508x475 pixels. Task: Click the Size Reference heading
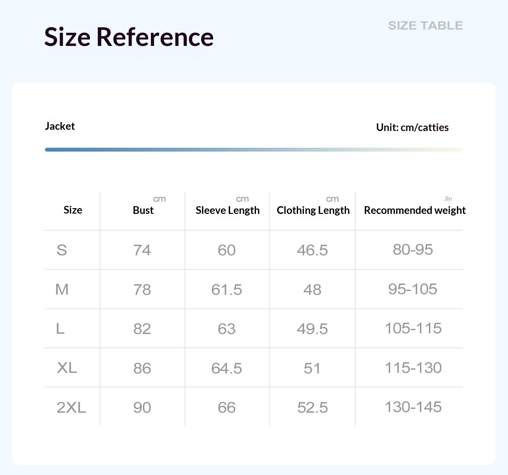[129, 37]
